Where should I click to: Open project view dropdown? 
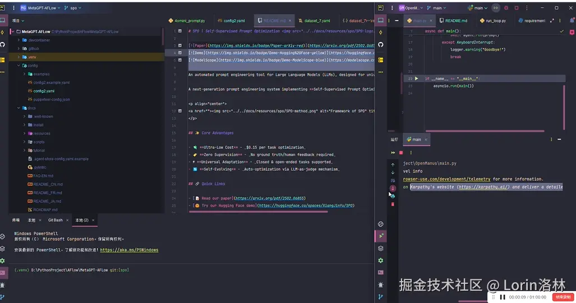tap(18, 21)
